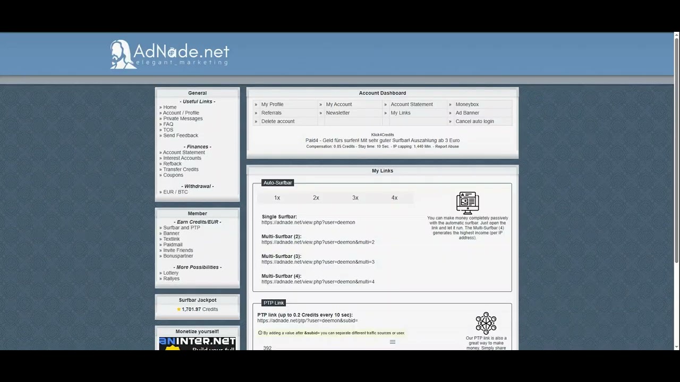Open Banner under Earn Credits

[172, 233]
